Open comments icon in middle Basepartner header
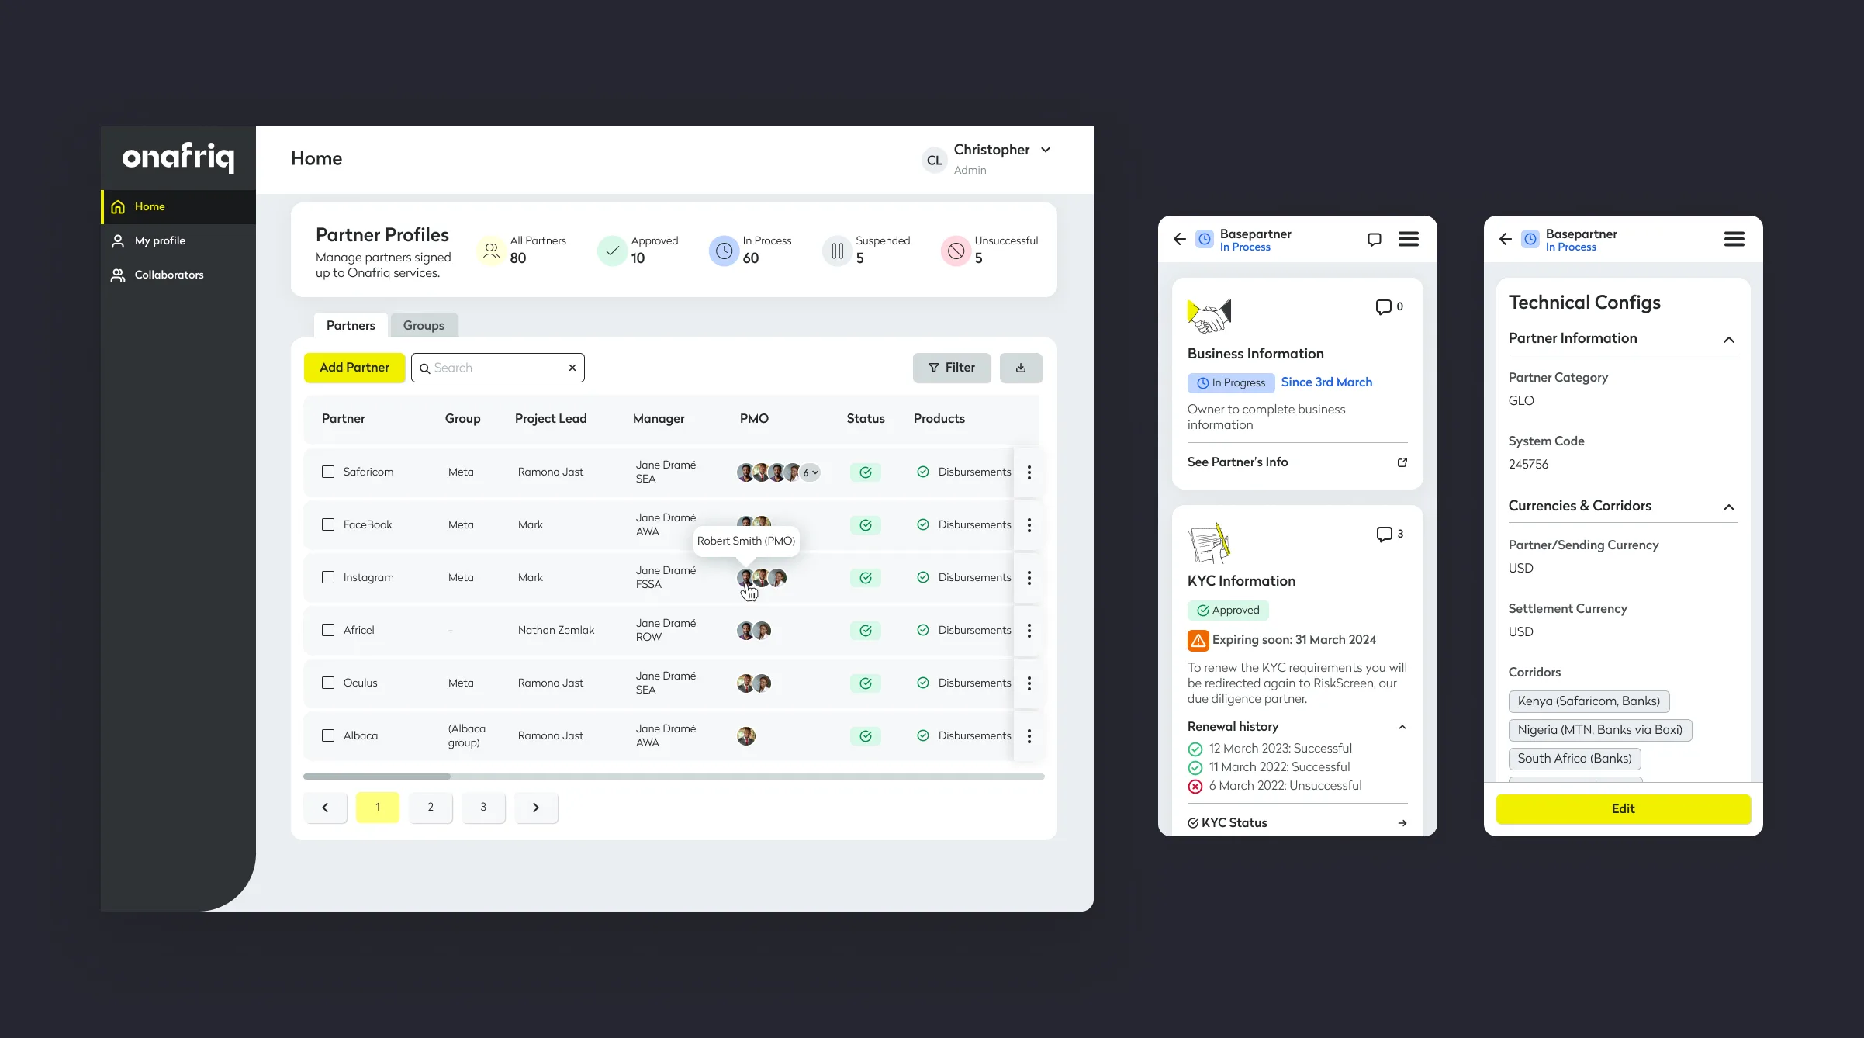Viewport: 1864px width, 1038px height. pyautogui.click(x=1375, y=239)
